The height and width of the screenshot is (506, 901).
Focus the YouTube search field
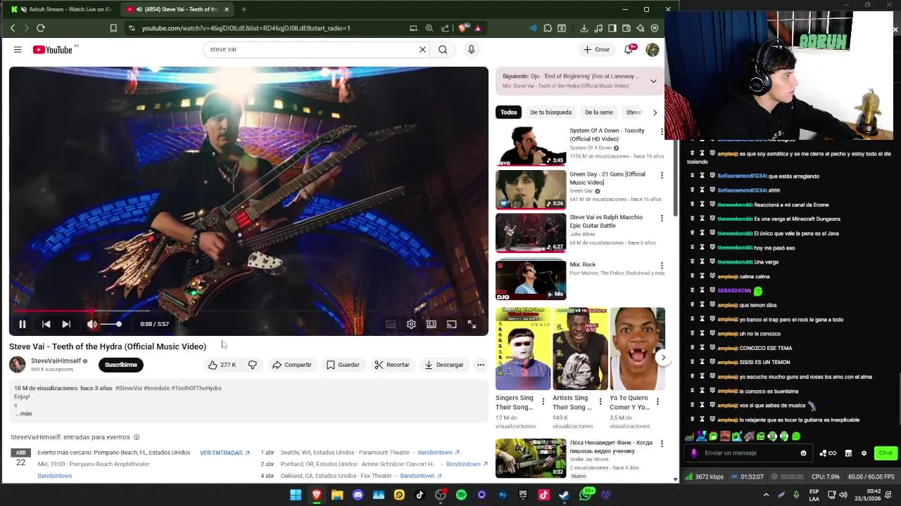[310, 49]
